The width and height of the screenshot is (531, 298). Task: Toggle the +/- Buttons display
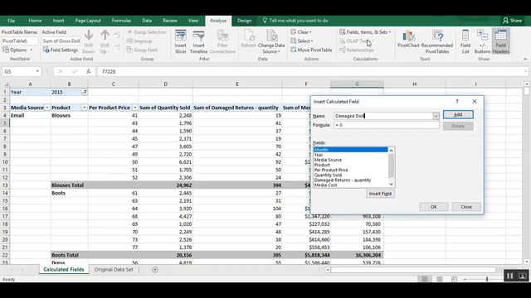[x=482, y=41]
